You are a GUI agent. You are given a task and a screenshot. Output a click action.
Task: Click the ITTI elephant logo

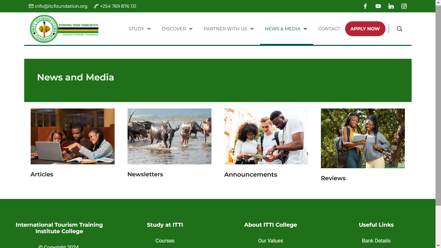point(64,29)
